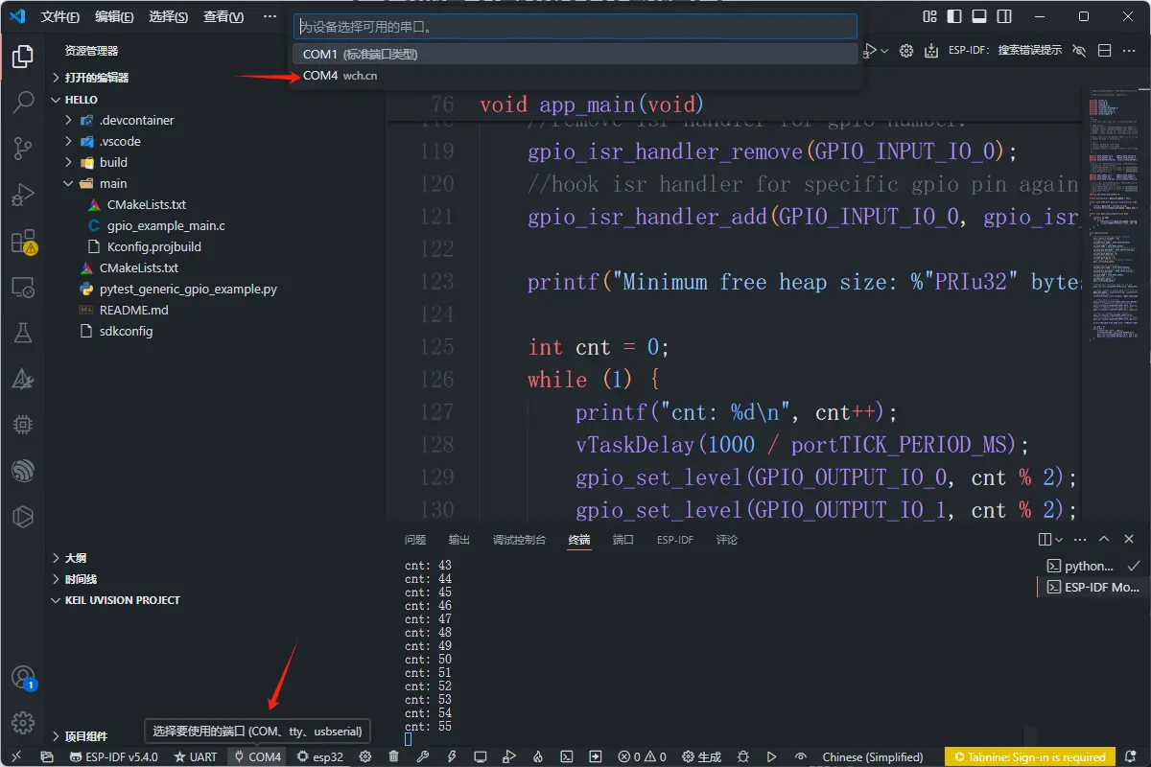This screenshot has height=767, width=1151.
Task: Expand the 大纲 outline section
Action: tap(75, 558)
